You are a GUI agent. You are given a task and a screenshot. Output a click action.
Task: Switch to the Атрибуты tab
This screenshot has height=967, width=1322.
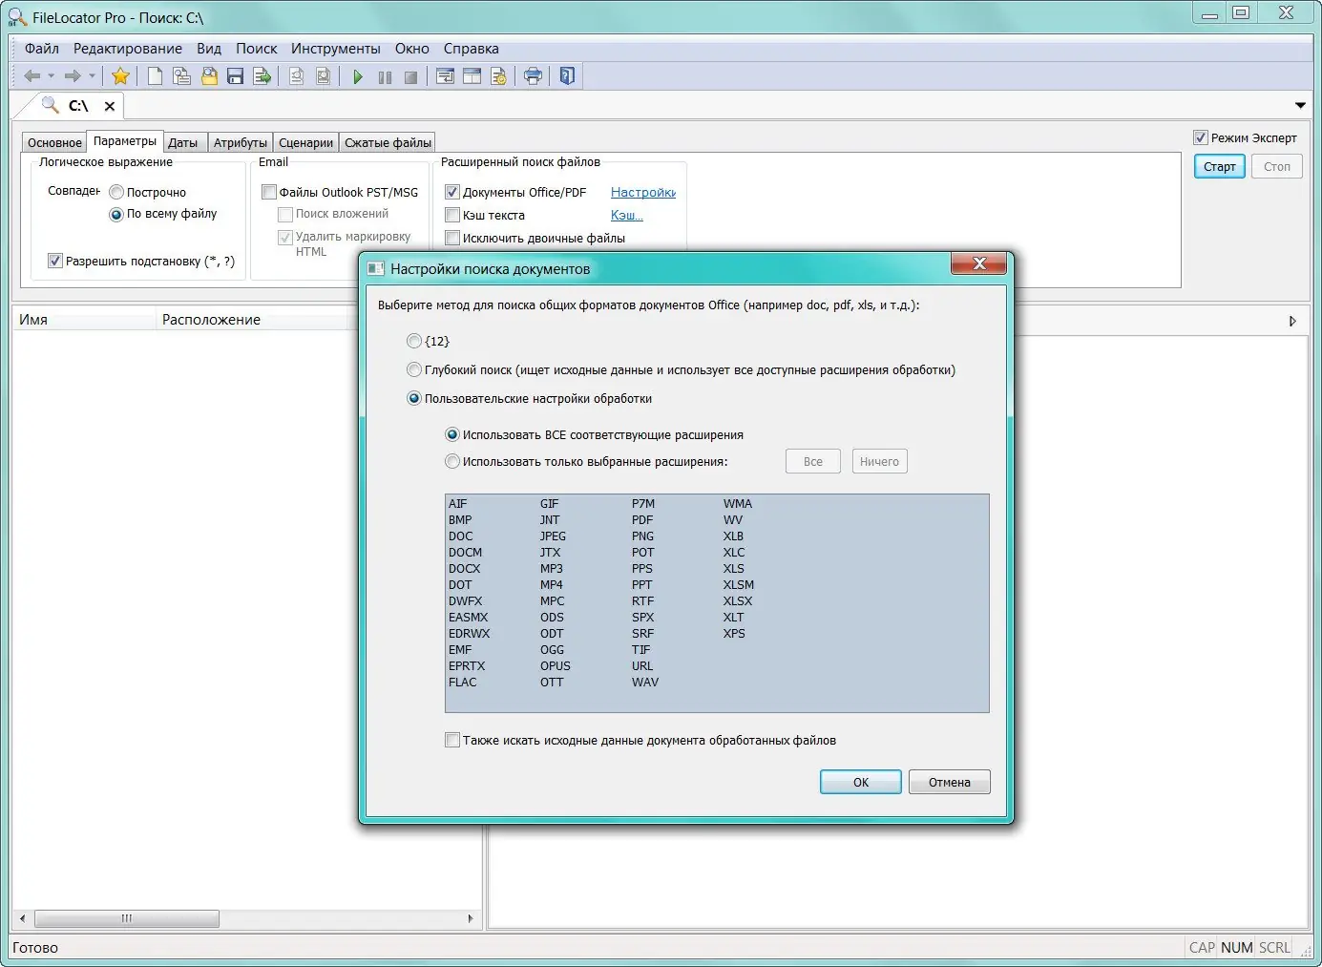[241, 142]
